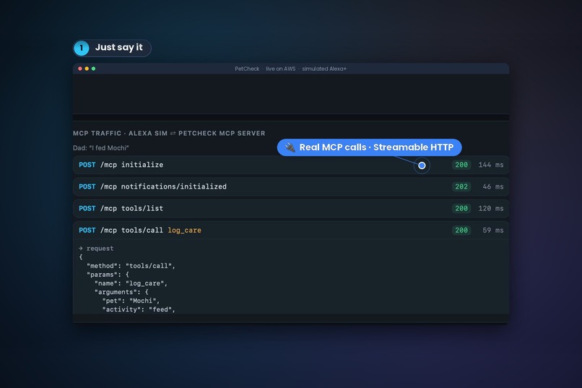
Task: Click the "activity": "feed" JSON line
Action: pos(139,310)
